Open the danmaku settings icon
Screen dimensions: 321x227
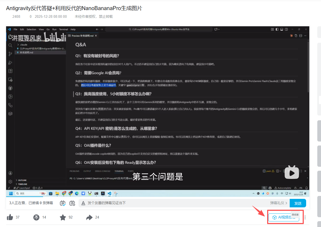click(72, 203)
